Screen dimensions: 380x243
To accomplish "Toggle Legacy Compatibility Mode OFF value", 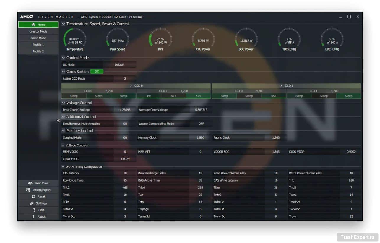I will point(201,124).
